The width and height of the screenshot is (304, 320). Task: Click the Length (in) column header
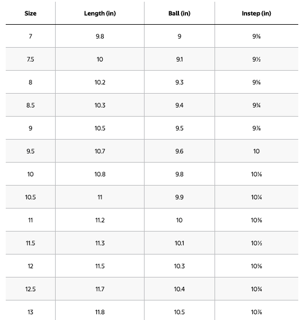pyautogui.click(x=100, y=13)
